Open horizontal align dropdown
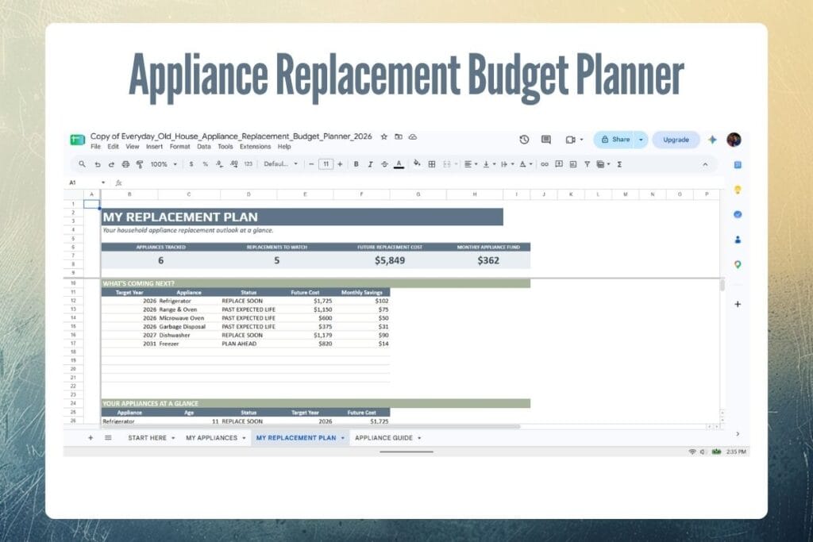Viewport: 813px width, 542px height. pos(471,164)
